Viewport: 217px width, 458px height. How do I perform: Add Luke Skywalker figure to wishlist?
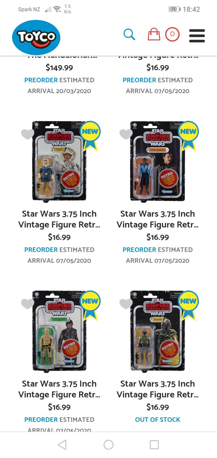click(x=28, y=304)
